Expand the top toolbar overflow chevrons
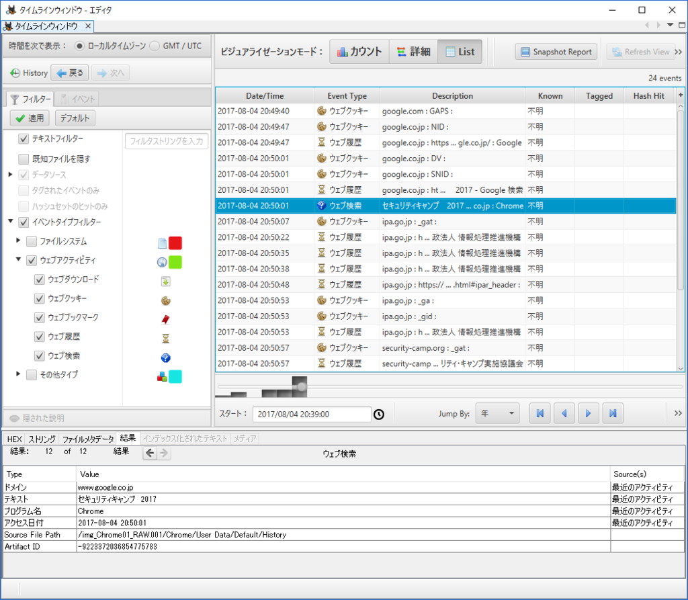This screenshot has width=688, height=600. click(679, 52)
